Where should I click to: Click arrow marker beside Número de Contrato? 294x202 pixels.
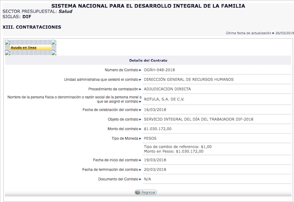(x=140, y=70)
